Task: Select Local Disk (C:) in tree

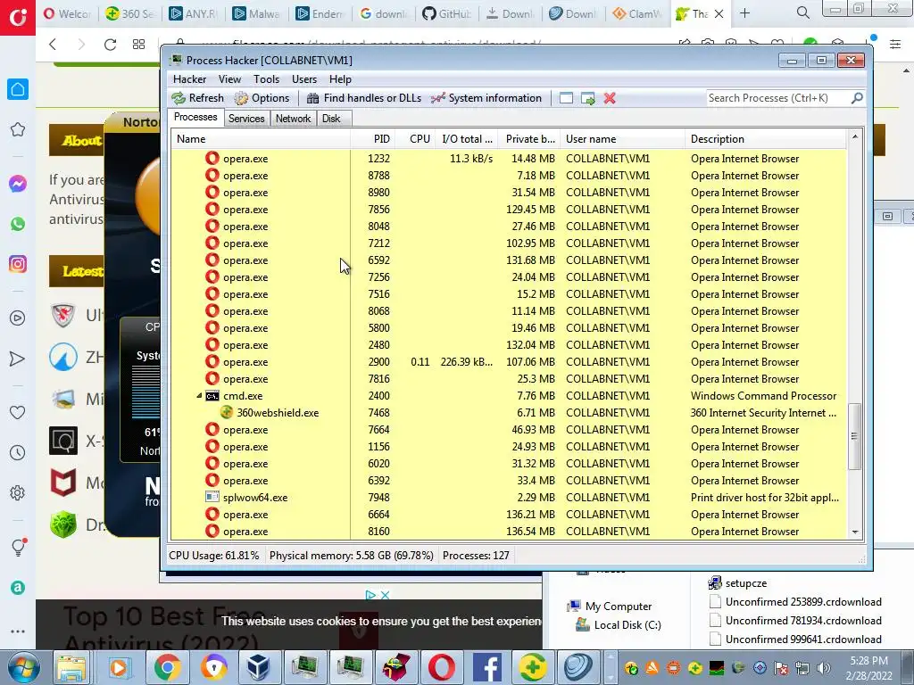Action: 619,625
